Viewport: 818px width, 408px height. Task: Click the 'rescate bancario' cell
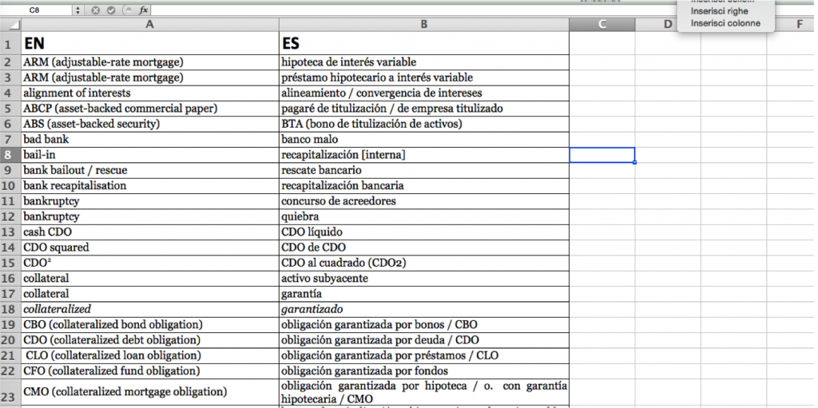tap(423, 170)
